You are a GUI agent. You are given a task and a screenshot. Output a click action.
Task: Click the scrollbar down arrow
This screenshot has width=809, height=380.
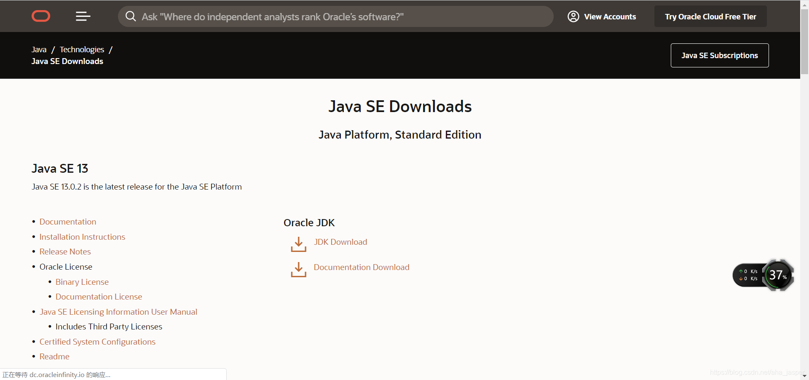804,375
